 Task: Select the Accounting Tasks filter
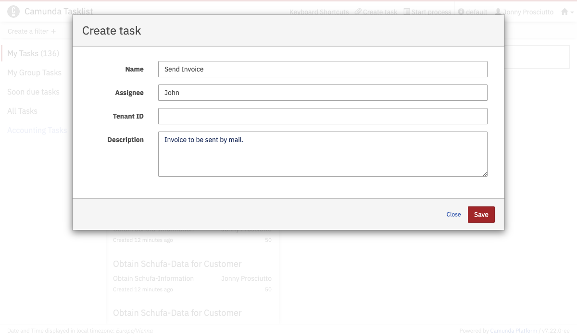(x=37, y=130)
